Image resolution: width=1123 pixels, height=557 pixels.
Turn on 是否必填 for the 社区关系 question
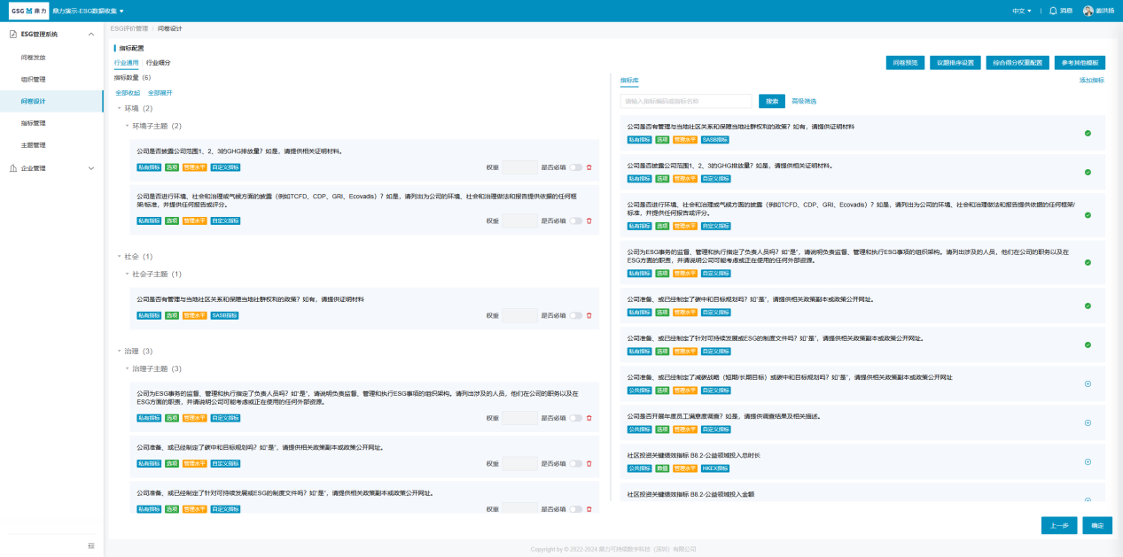(x=575, y=315)
